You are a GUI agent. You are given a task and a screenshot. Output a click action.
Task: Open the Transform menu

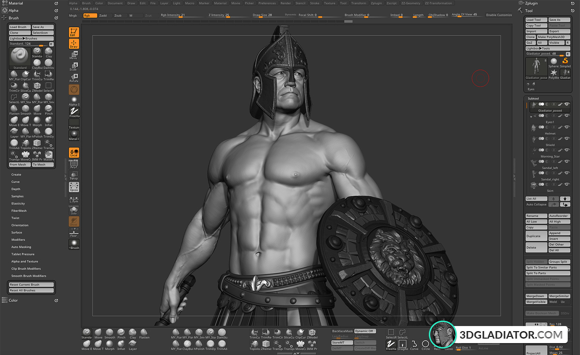(x=359, y=3)
